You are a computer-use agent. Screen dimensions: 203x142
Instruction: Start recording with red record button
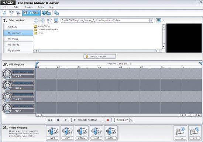(x=108, y=120)
